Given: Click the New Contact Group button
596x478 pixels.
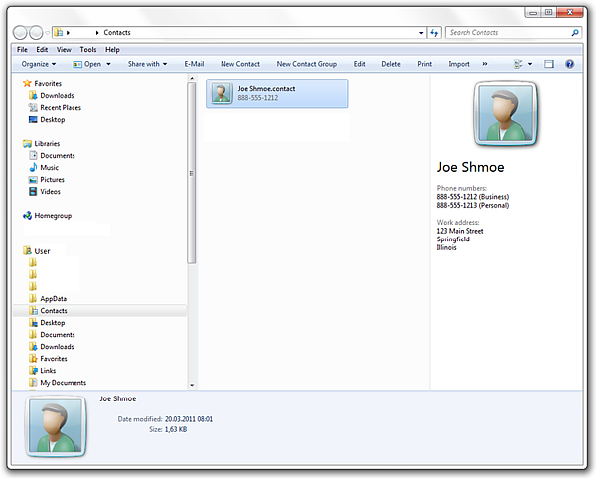Looking at the screenshot, I should coord(306,64).
